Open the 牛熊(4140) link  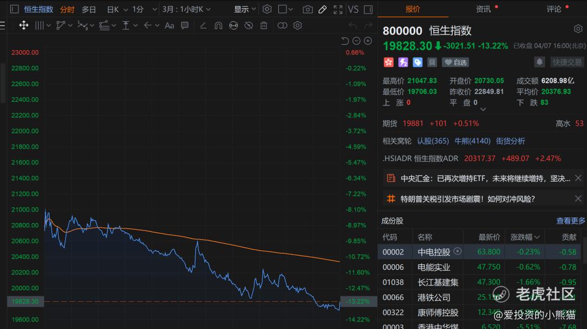click(x=472, y=141)
